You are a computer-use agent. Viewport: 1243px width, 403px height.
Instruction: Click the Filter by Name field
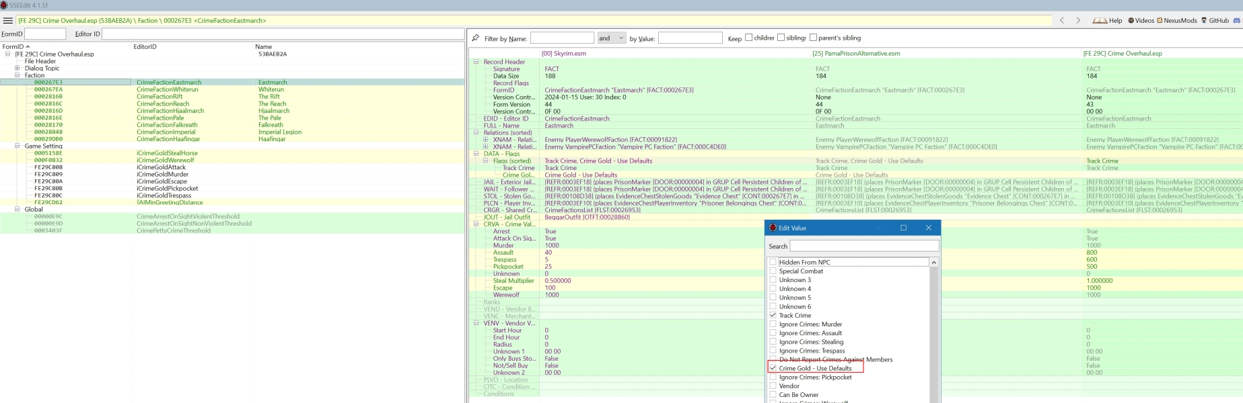562,38
